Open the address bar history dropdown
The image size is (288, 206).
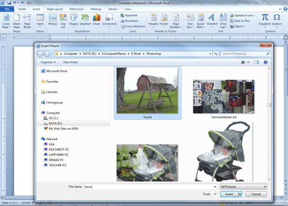point(210,54)
